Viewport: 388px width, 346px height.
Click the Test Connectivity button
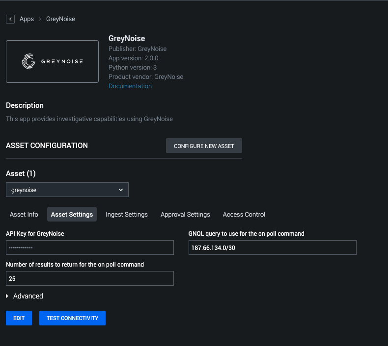click(x=73, y=318)
